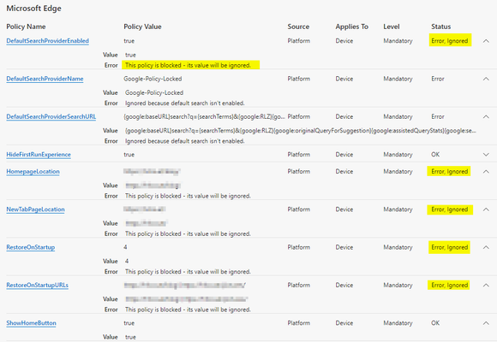Click the policy value 4 for RestoreOnStartup
Viewport: 497px width, 342px height.
tap(125, 247)
